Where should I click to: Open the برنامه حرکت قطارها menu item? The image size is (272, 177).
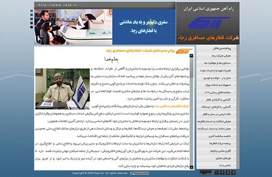pyautogui.click(x=217, y=144)
